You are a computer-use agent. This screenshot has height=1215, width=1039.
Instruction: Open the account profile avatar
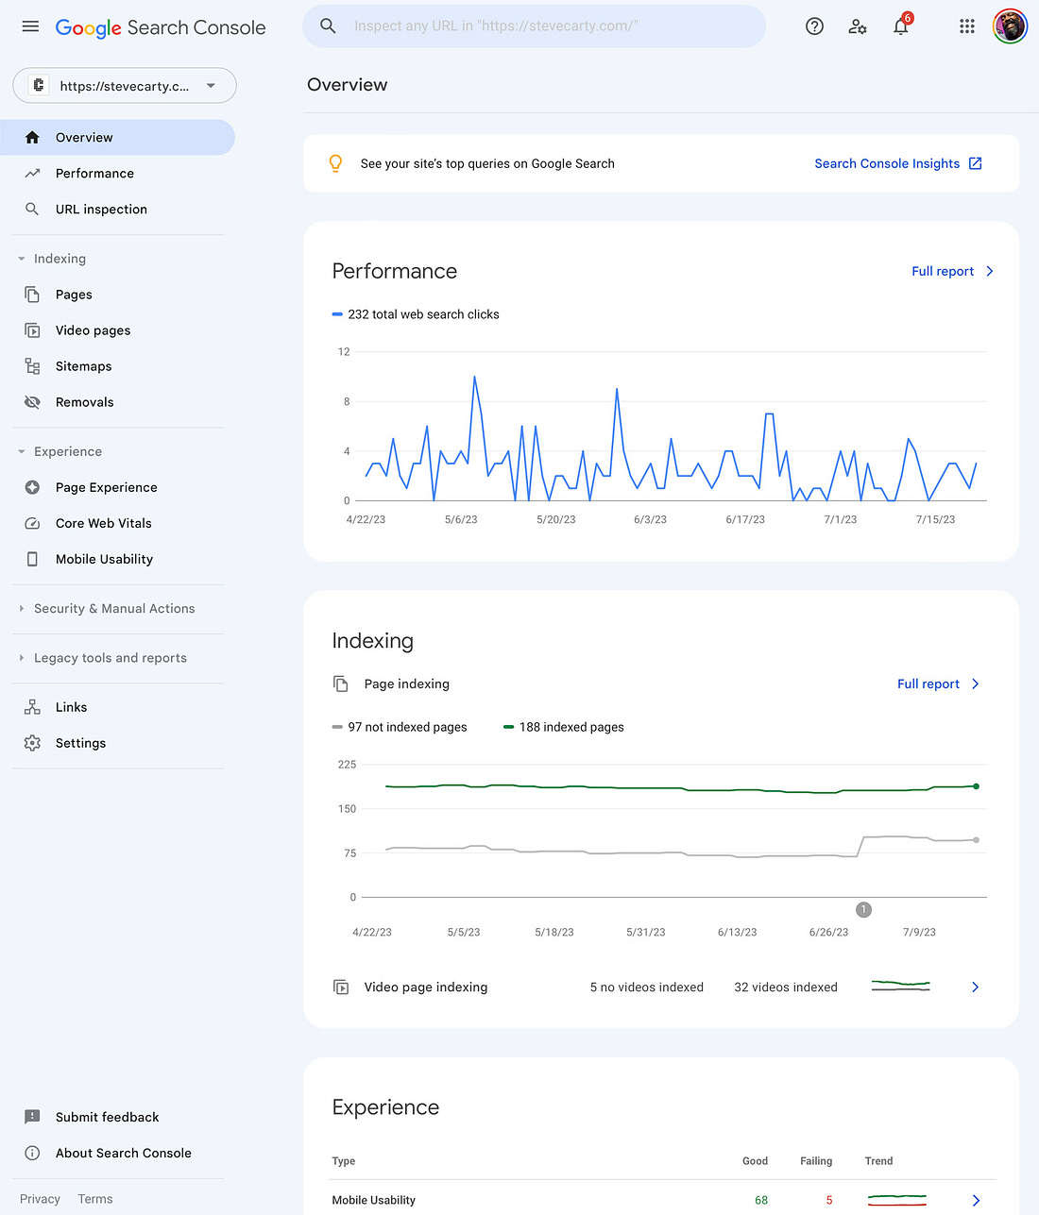click(1010, 26)
